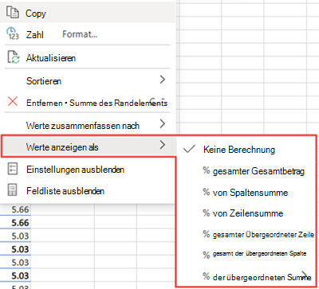The height and width of the screenshot is (289, 319).
Task: Choose Entfernen Summe des Randelements
Action: coord(88,103)
